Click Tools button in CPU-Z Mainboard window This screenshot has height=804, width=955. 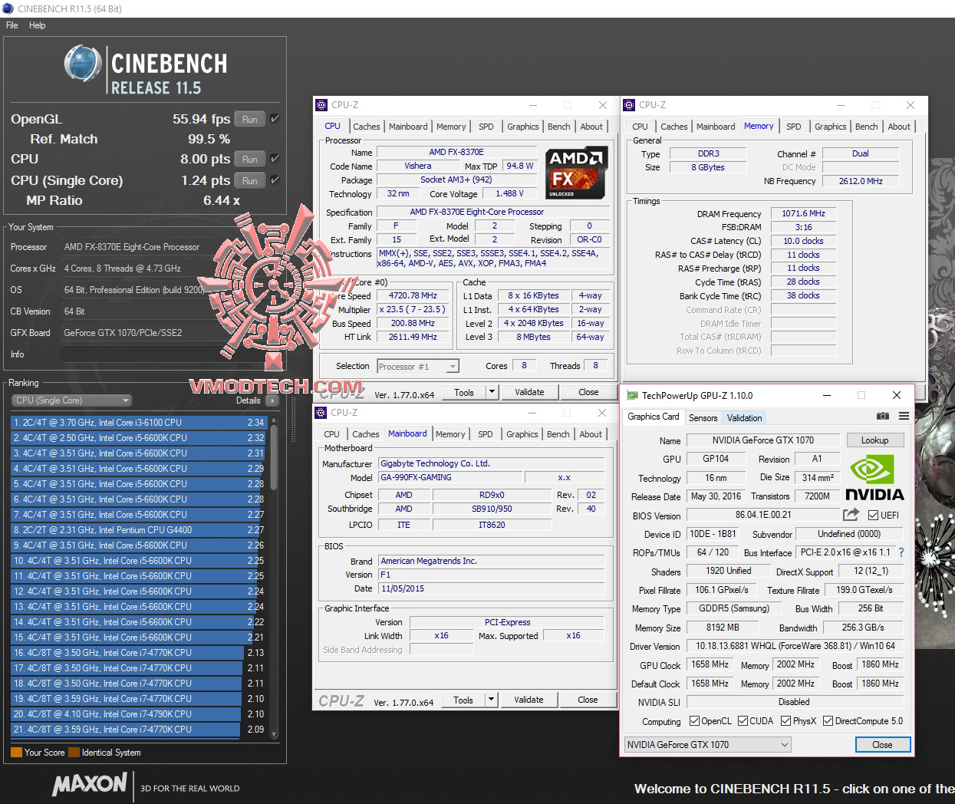463,700
